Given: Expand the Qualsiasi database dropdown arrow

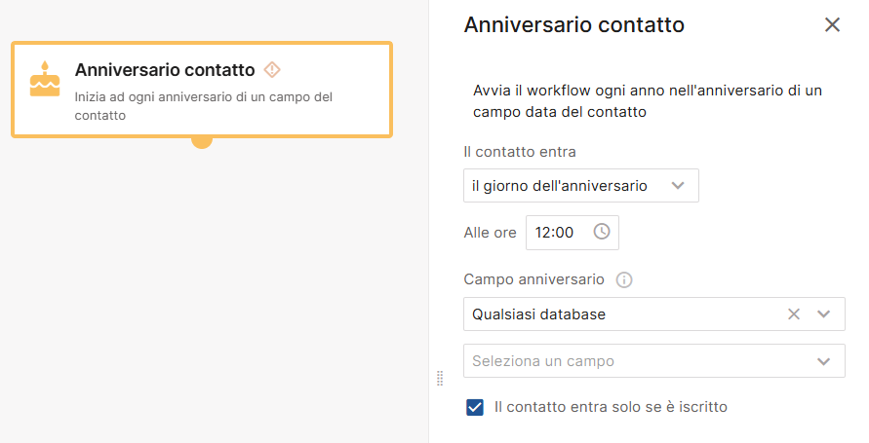Looking at the screenshot, I should (x=824, y=314).
